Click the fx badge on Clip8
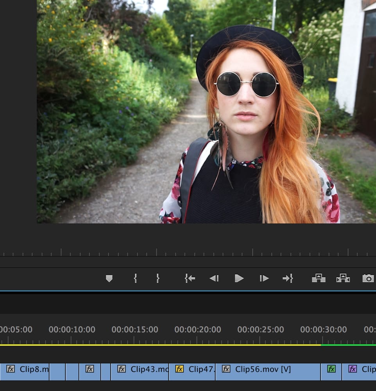The height and width of the screenshot is (391, 376). (x=11, y=369)
